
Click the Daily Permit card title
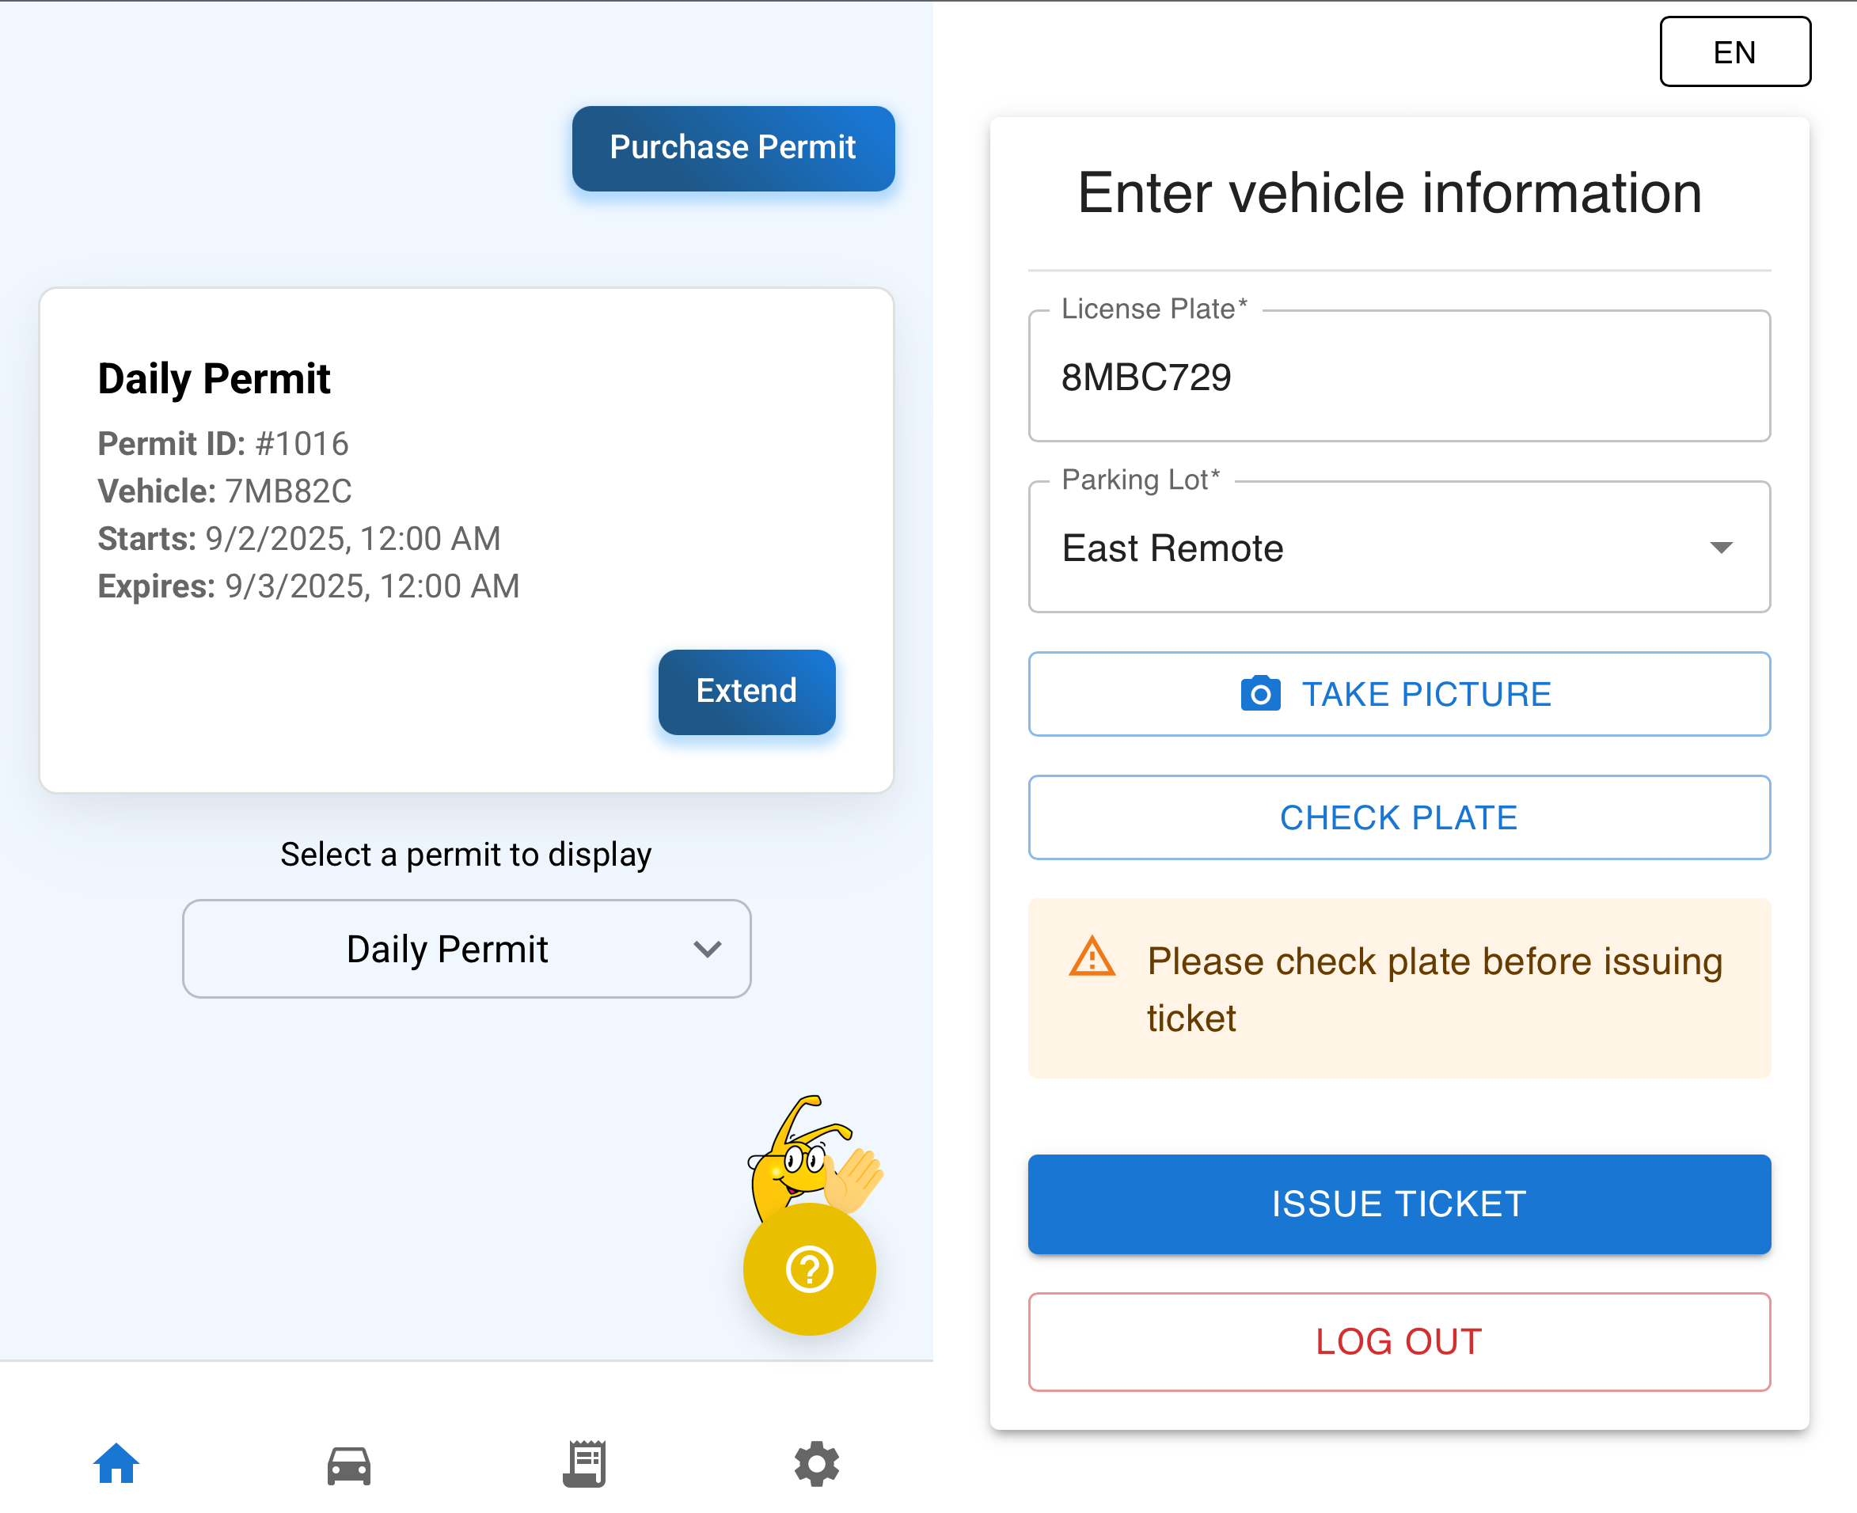214,378
